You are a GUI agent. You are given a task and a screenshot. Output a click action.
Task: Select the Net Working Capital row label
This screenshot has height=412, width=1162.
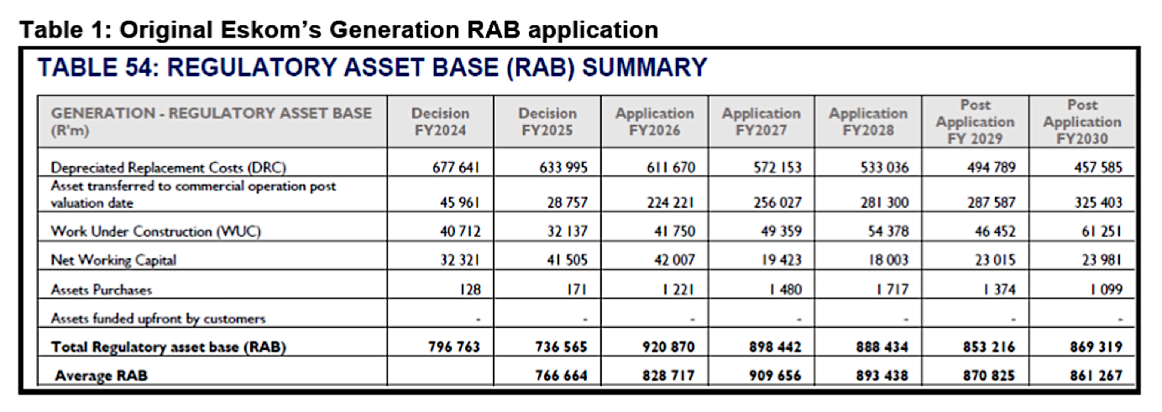[x=113, y=260]
